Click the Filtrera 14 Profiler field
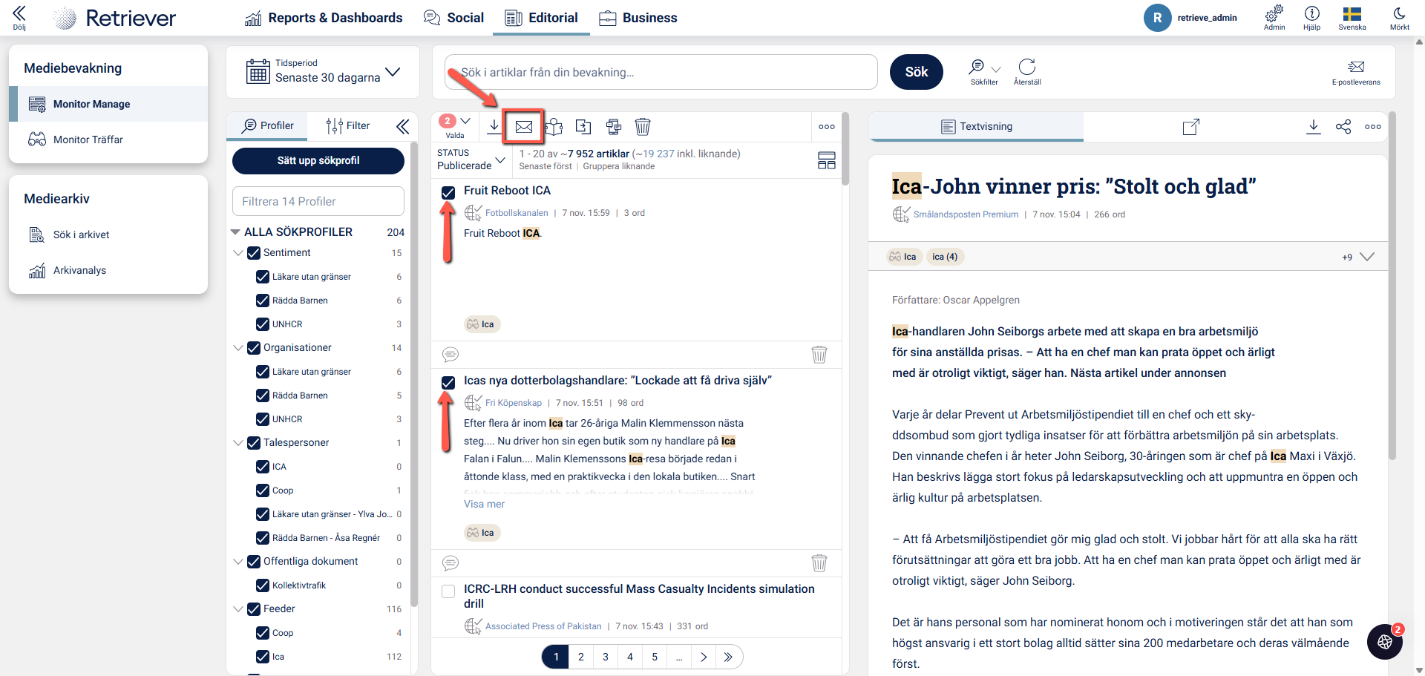This screenshot has height=676, width=1425. 318,201
